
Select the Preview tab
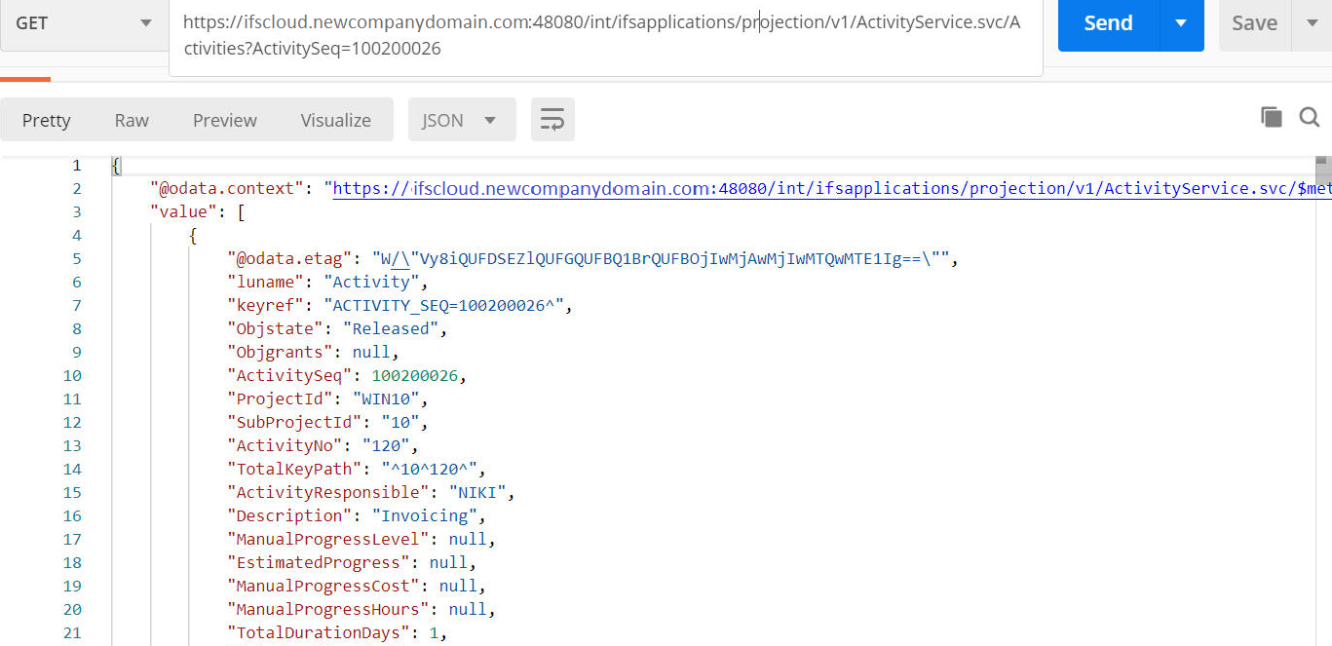224,120
